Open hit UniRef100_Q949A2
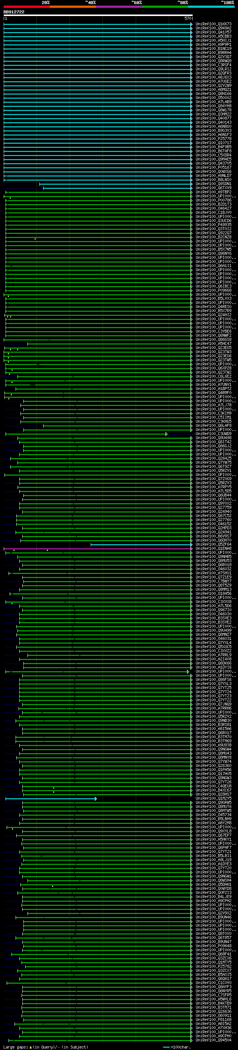238x1050 pixels. pos(213,28)
